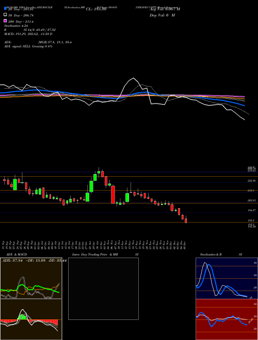Viewport: 258px width, 340px height.
Task: Click the 202.83 price axis label
Action: (251, 200)
